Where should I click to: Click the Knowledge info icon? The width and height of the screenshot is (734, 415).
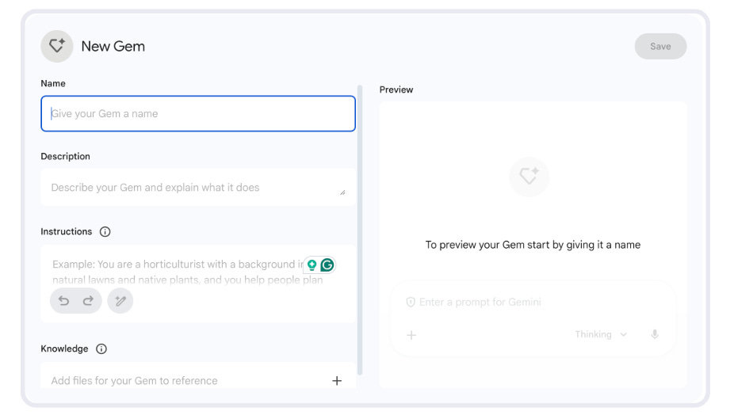pyautogui.click(x=101, y=349)
